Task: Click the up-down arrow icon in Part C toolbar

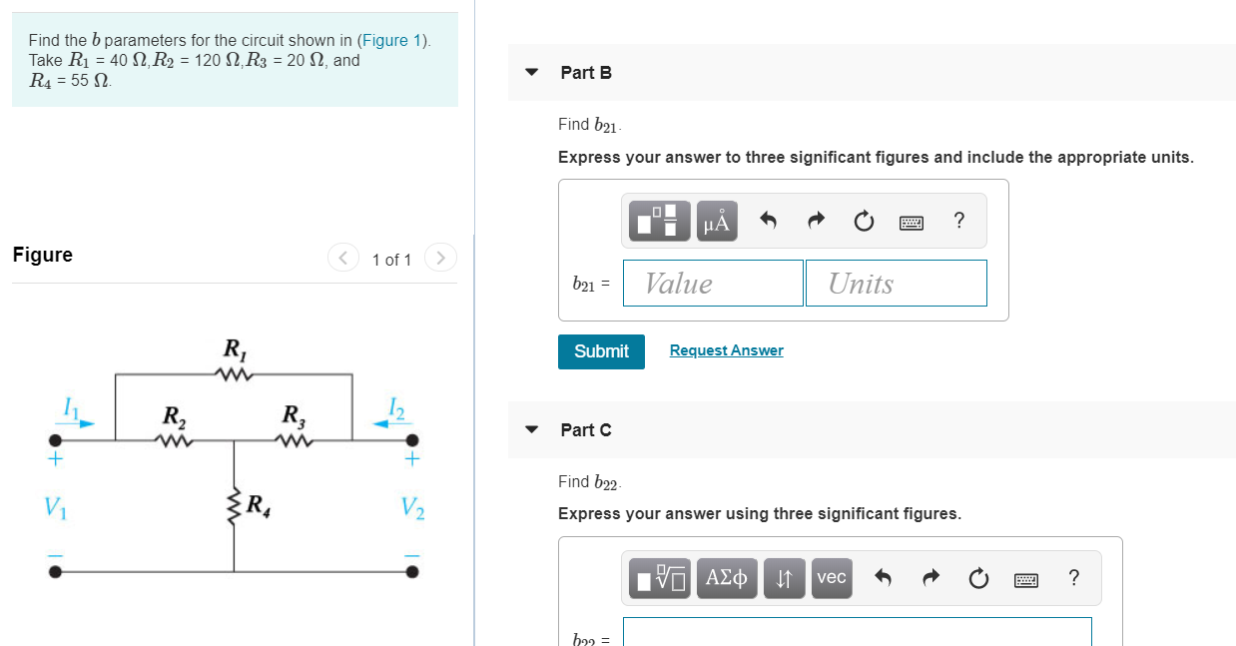Action: click(x=784, y=577)
